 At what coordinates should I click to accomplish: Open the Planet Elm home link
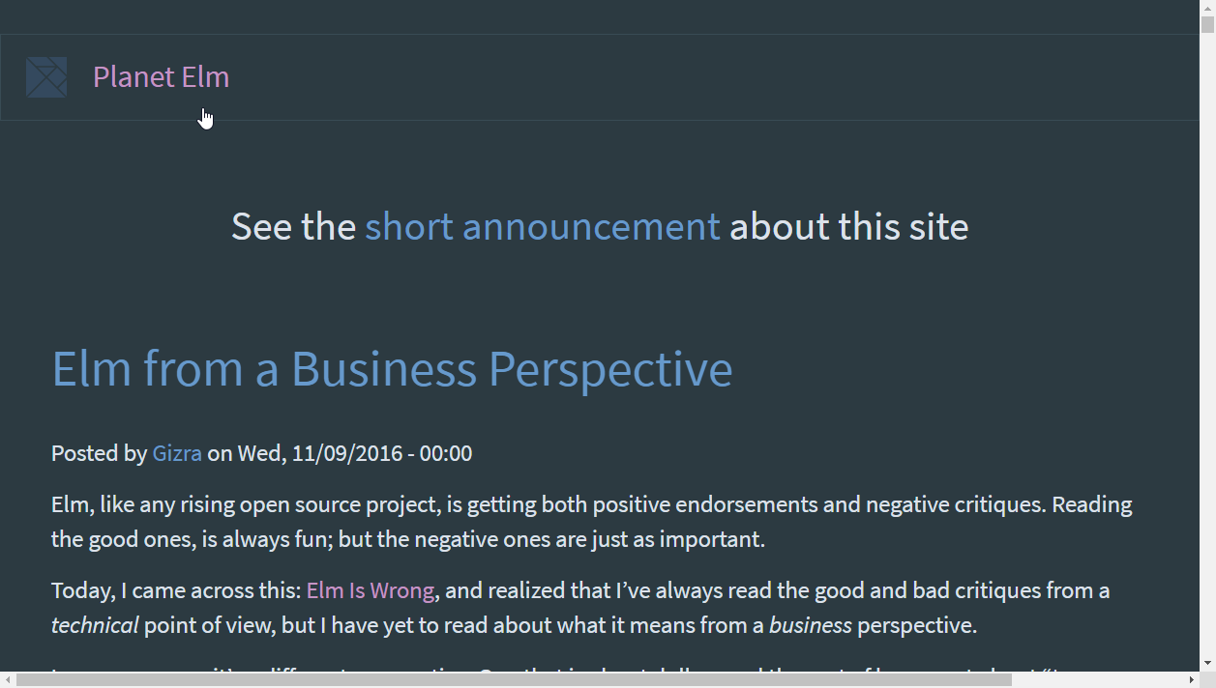tap(161, 77)
